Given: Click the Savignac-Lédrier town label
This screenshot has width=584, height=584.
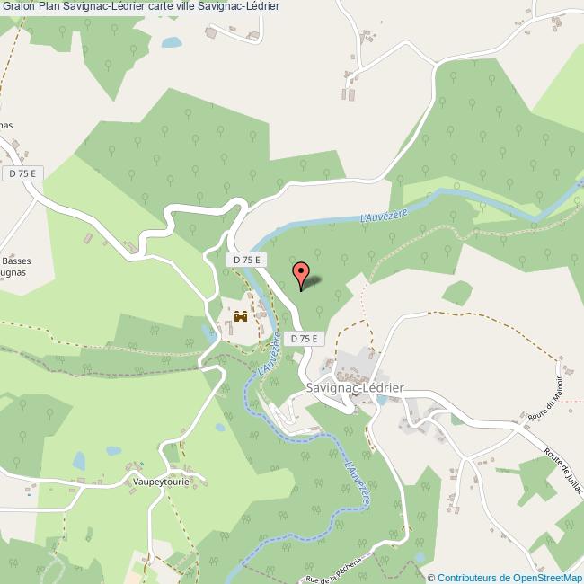Looking at the screenshot, I should (355, 388).
